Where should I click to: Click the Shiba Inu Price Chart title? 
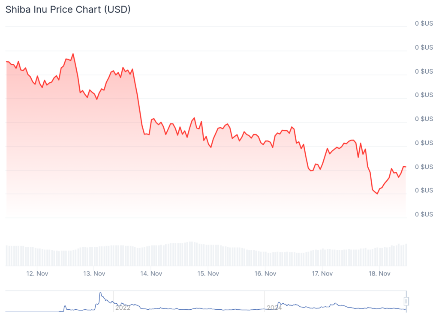click(68, 9)
